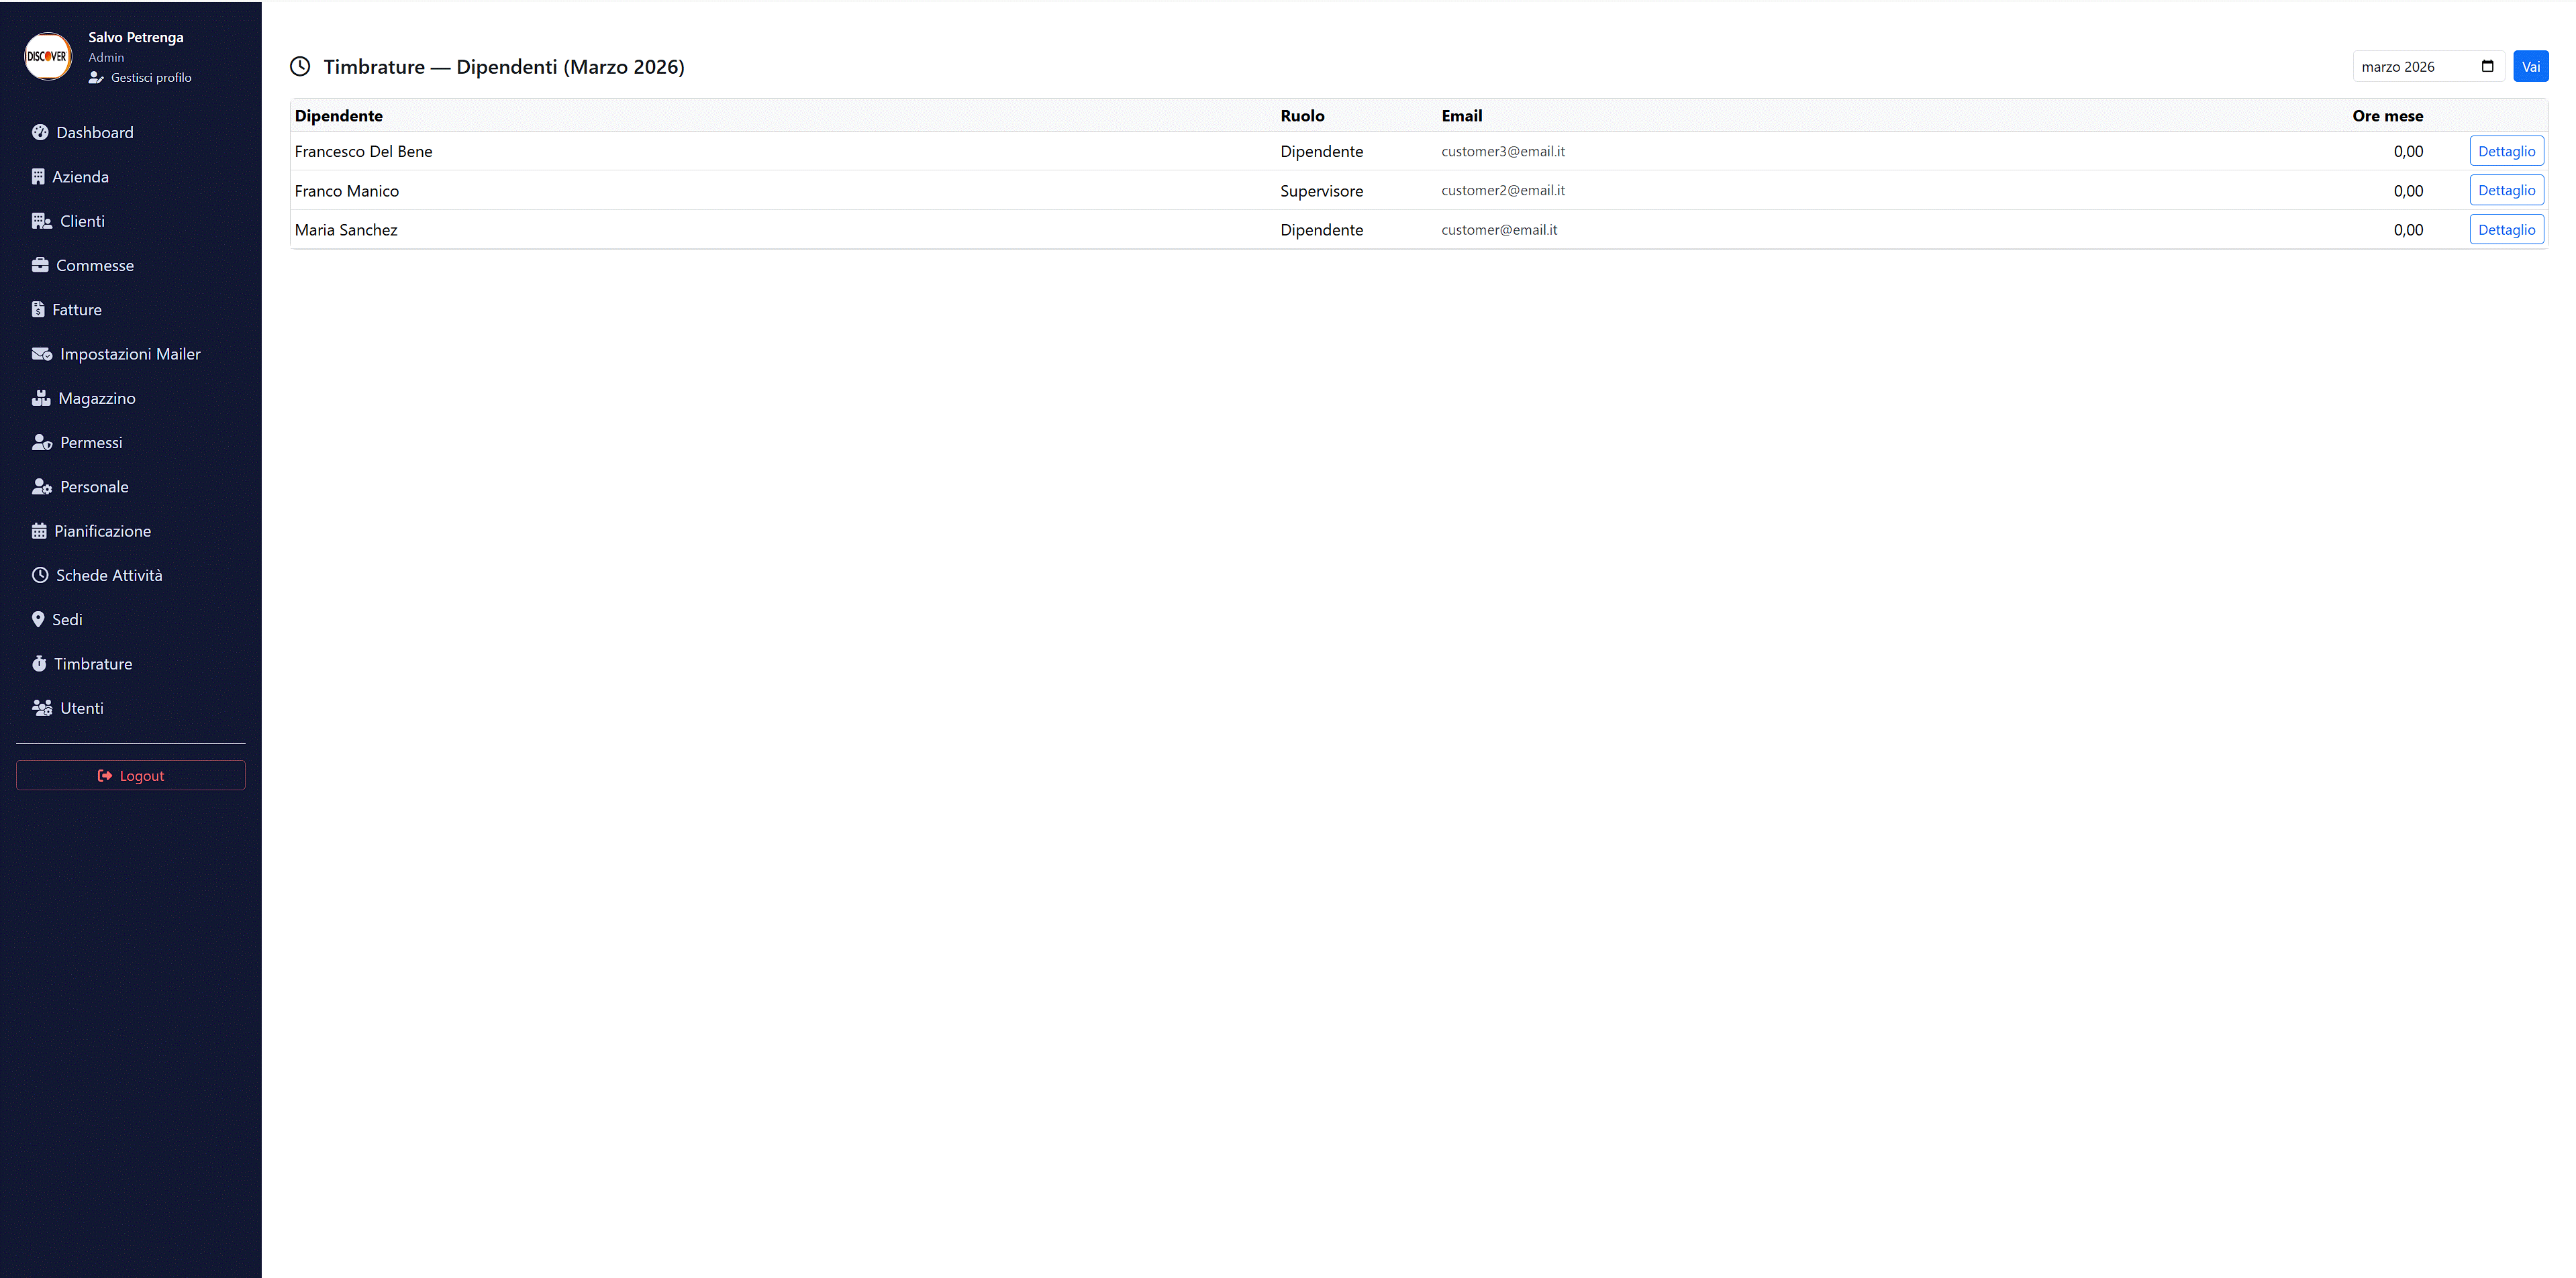Navigate to the Utenti section

(81, 708)
